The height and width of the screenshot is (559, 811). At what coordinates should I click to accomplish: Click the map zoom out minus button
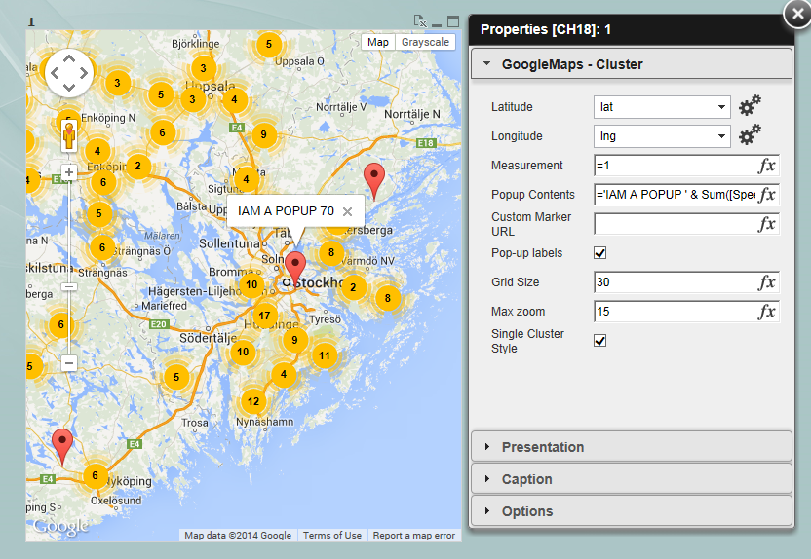[x=69, y=362]
